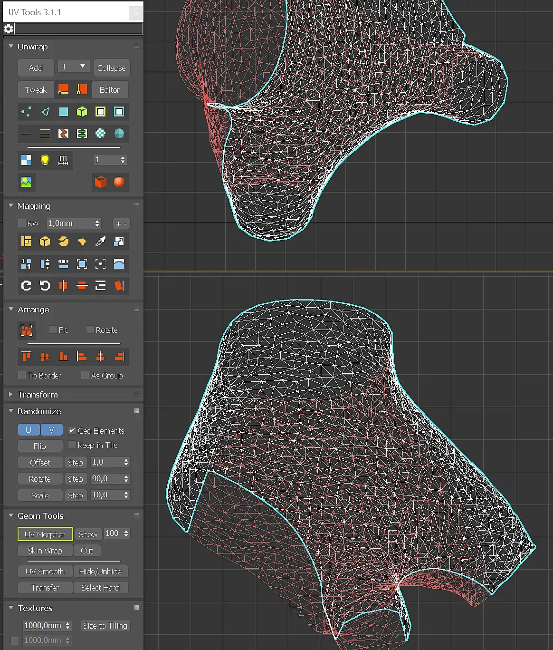Select edge sub-object mode (triangle outline icon)
Image resolution: width=553 pixels, height=650 pixels.
pos(45,112)
